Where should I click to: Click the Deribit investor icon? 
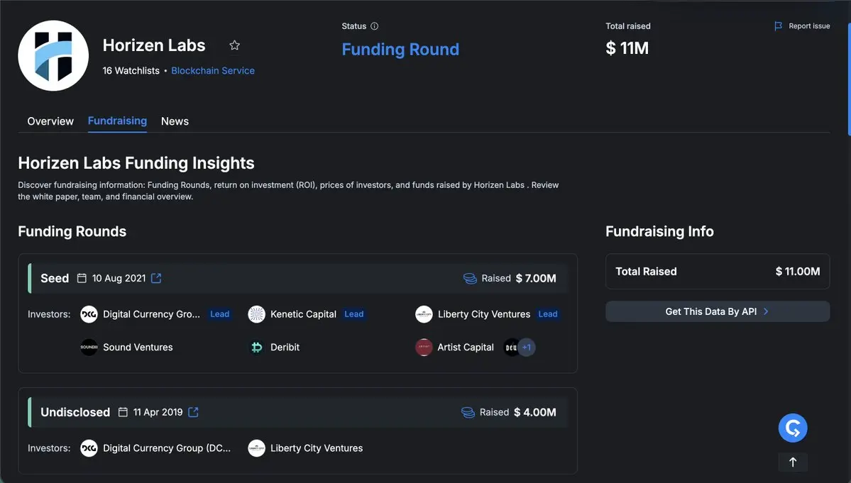[257, 348]
